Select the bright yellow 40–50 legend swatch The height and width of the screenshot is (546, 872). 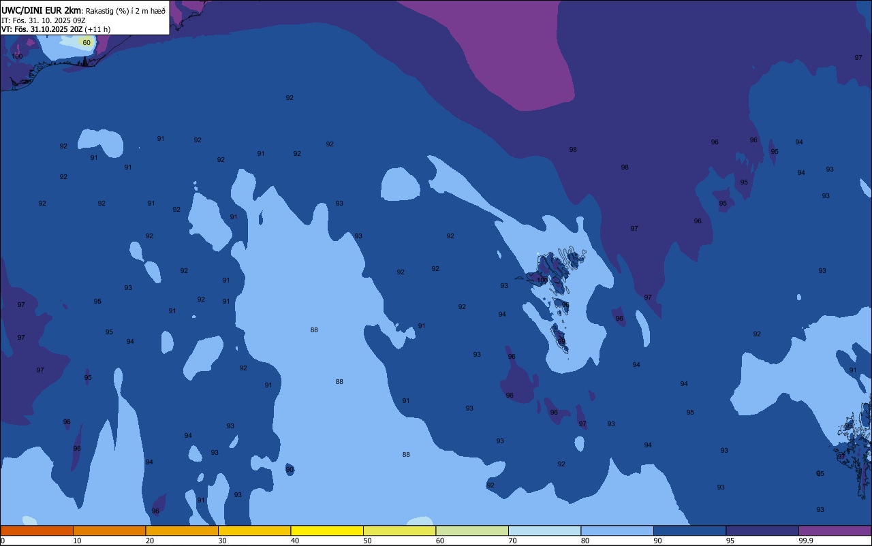click(327, 530)
